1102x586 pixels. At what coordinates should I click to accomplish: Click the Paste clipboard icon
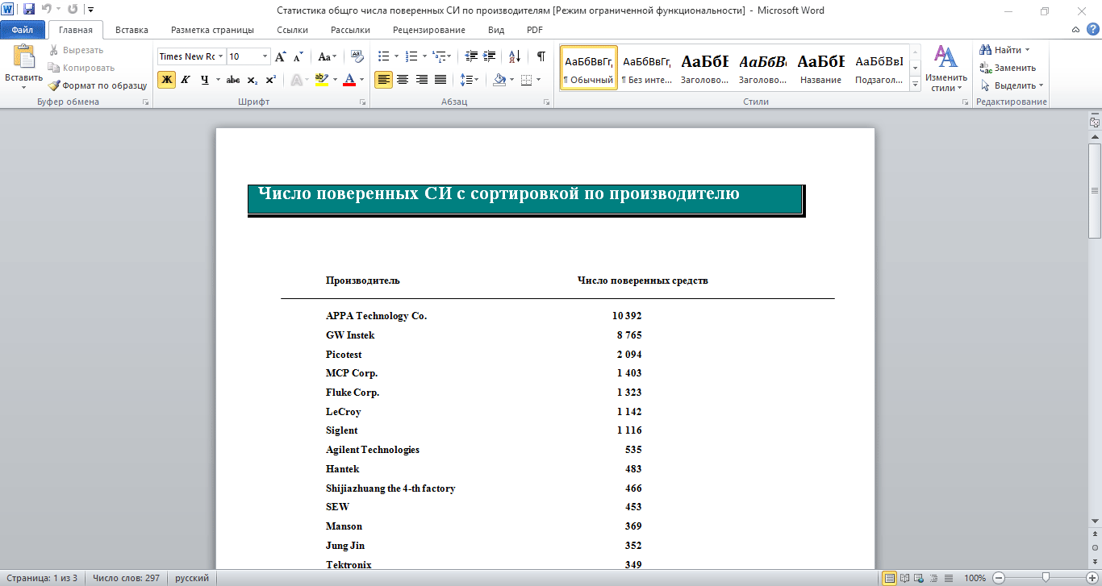[23, 58]
